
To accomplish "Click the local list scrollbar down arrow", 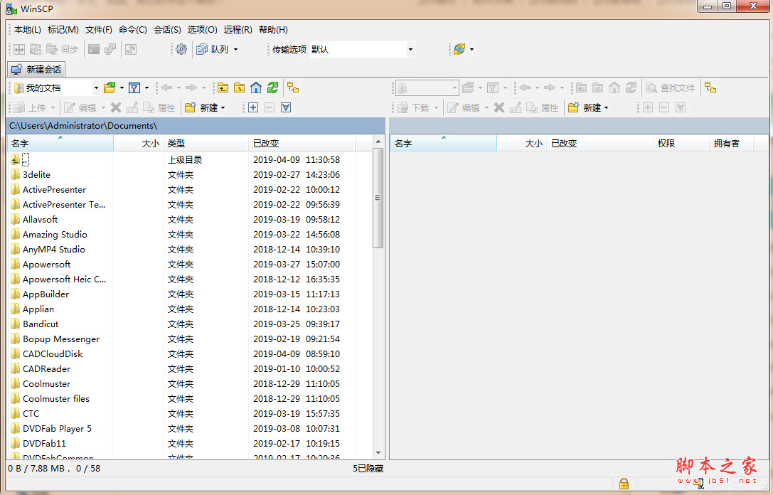I will (x=378, y=452).
